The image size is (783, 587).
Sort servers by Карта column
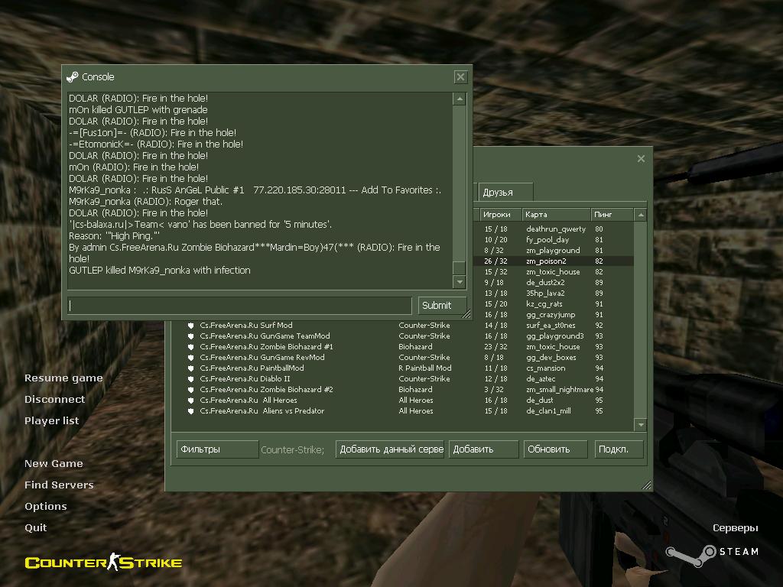[x=557, y=215]
